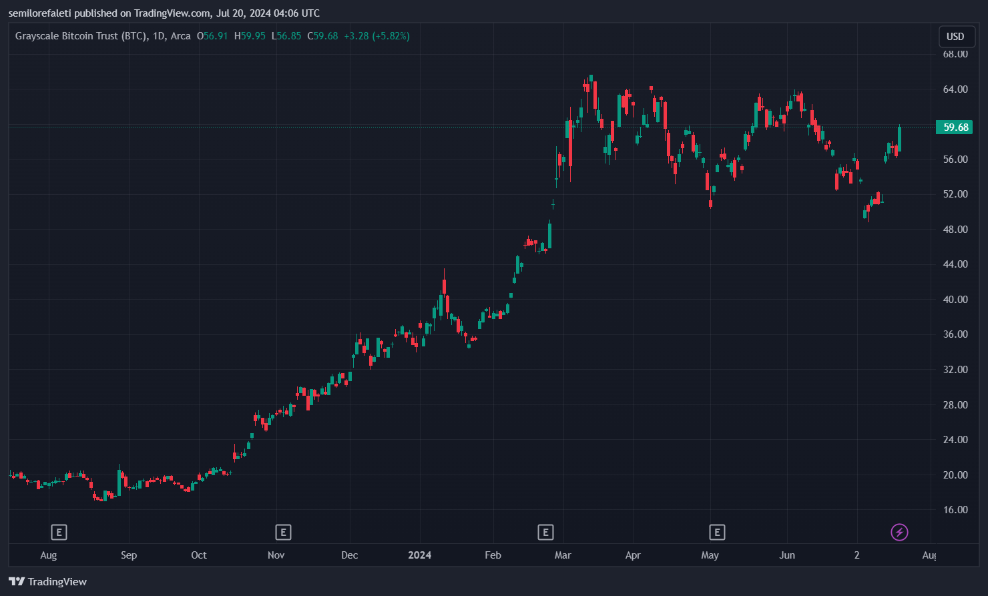Click the Jun label on time axis

pos(787,555)
